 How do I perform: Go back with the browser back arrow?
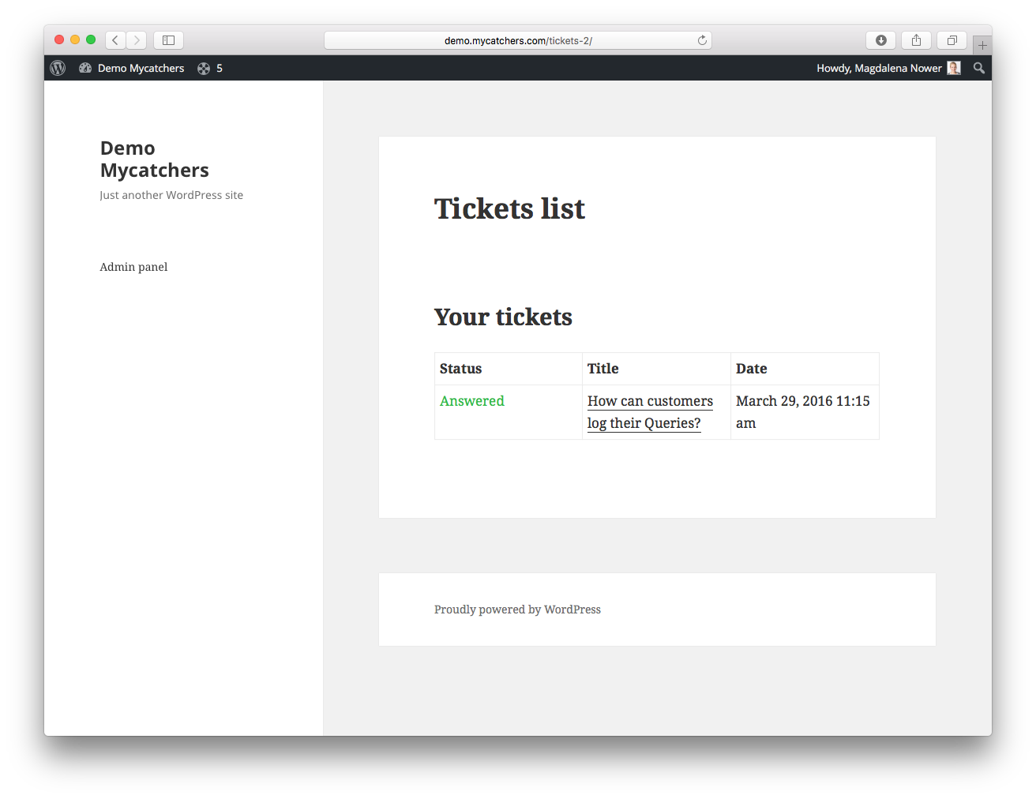coord(115,40)
